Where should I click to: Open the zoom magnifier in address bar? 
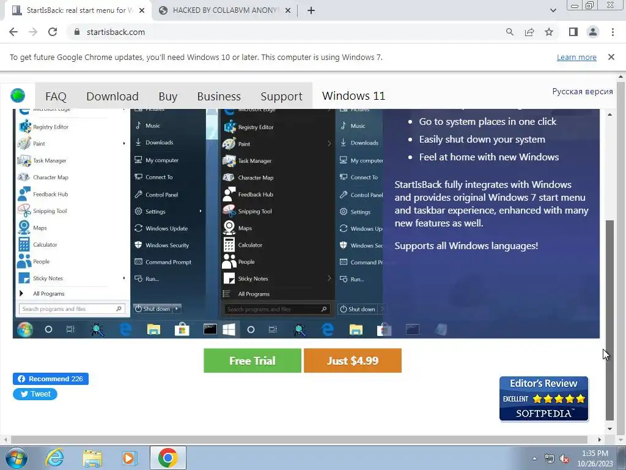pos(509,32)
